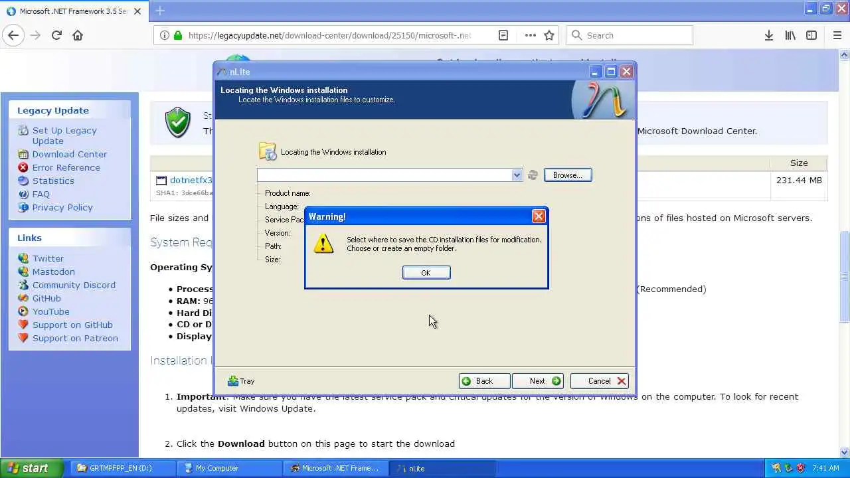Toggle Firefox sidebar icon

811,35
